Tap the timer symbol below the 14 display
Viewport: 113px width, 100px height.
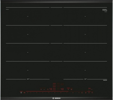[x=89, y=93]
